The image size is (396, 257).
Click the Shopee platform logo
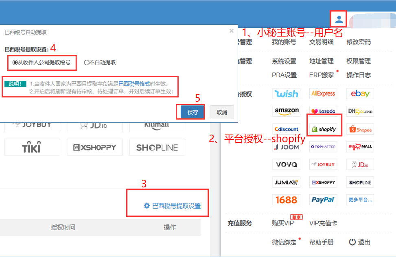(360, 129)
